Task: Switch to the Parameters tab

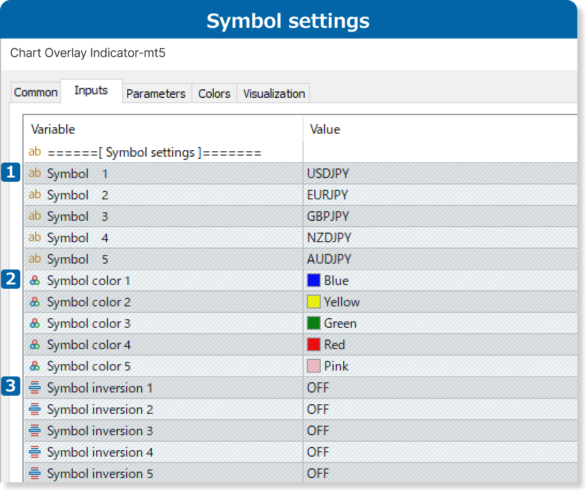Action: tap(156, 94)
